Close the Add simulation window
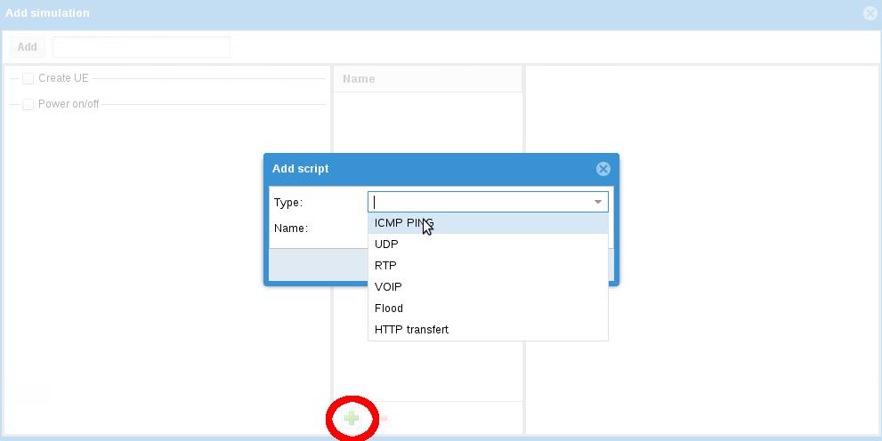This screenshot has height=441, width=882. coord(870,13)
